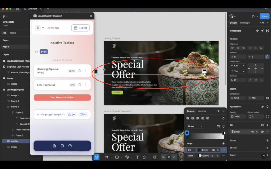The height and width of the screenshot is (169, 271).
Task: Open the Linear gradient type dropdown
Action: pyautogui.click(x=195, y=126)
